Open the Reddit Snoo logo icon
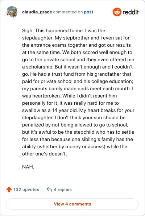 pos(117,12)
